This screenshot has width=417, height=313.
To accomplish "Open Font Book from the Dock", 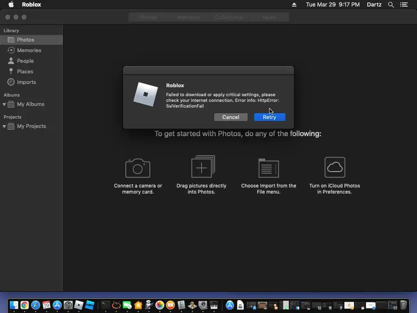I will point(181,305).
